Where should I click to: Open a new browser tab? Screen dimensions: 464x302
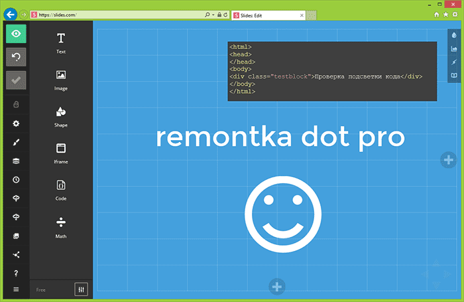tap(312, 15)
